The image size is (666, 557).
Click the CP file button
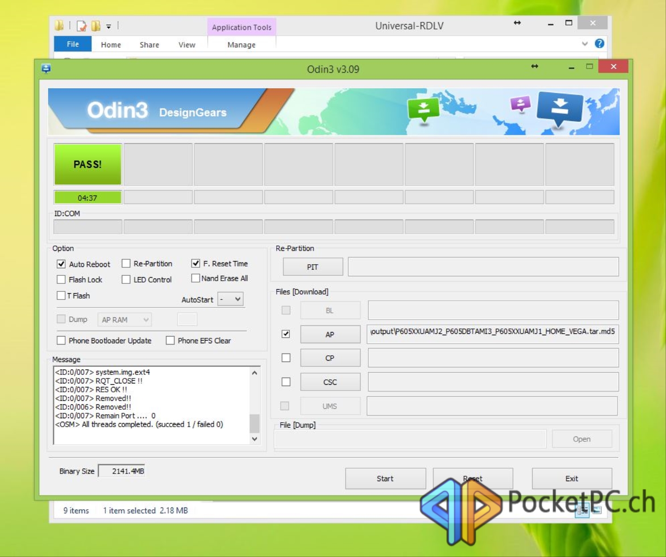330,358
